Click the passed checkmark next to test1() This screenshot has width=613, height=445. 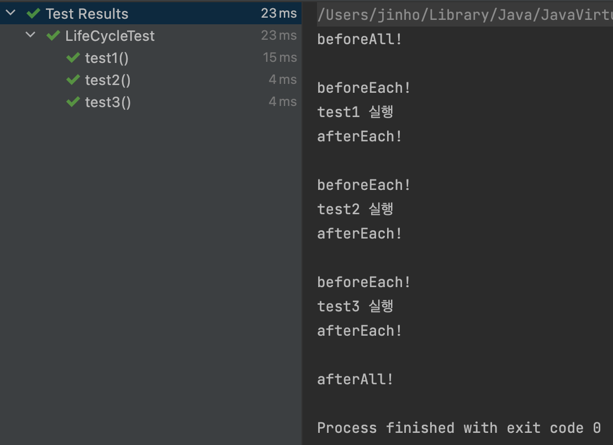tap(73, 58)
